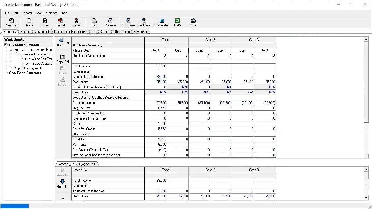The width and height of the screenshot is (372, 209).
Task: Click the Del Case icon
Action: (144, 22)
